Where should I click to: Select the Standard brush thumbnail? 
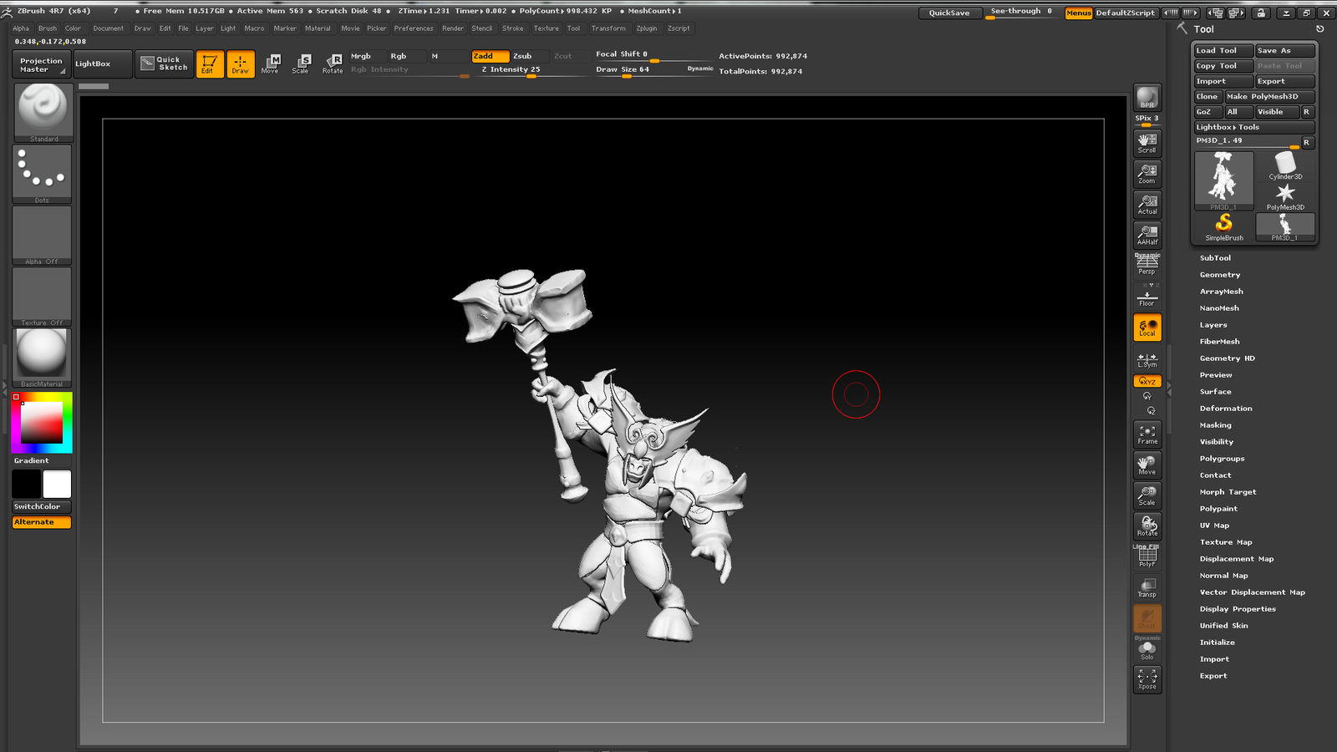pyautogui.click(x=43, y=112)
